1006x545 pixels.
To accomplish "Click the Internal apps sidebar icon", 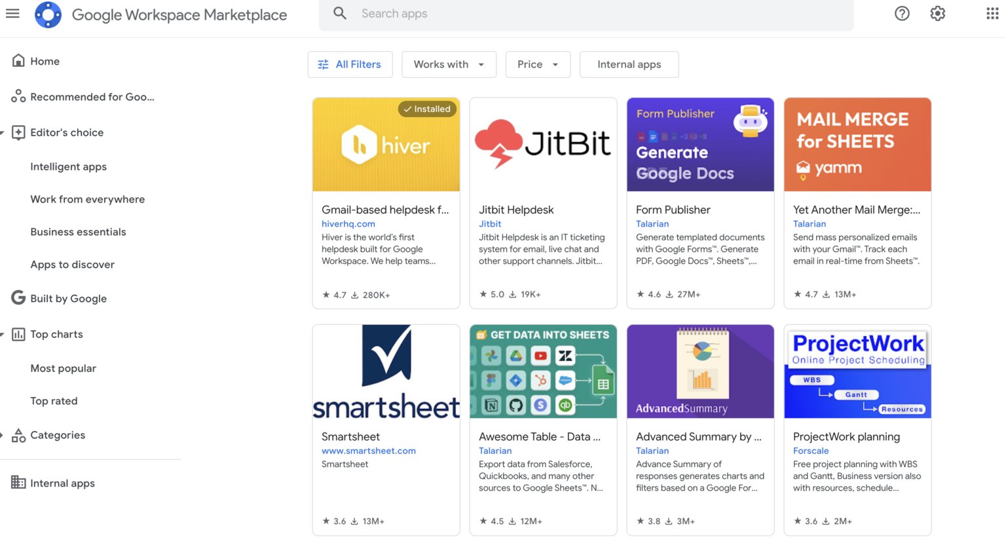I will tap(18, 483).
